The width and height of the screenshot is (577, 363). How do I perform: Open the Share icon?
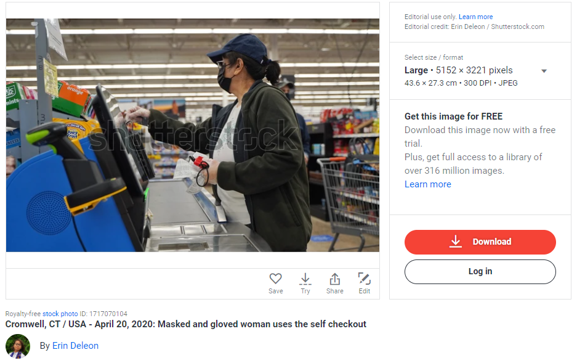(x=334, y=279)
